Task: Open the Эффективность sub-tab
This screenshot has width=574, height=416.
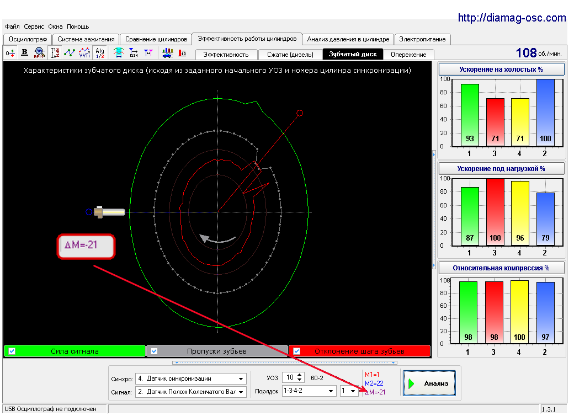Action: 226,55
